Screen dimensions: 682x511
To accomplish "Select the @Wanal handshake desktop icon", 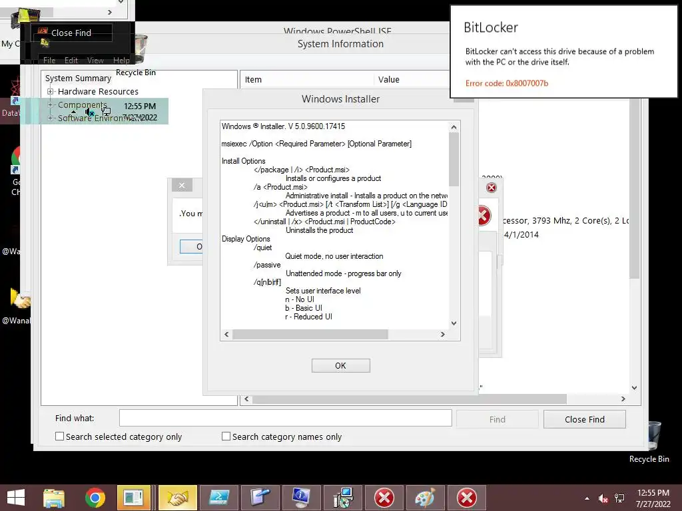I will [x=17, y=306].
